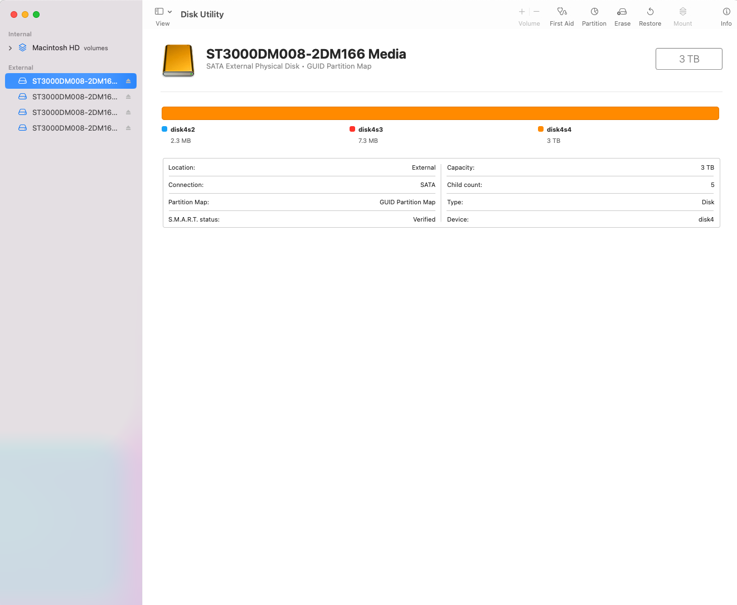Click the 2.3 MB size under disk4s2

click(x=181, y=141)
